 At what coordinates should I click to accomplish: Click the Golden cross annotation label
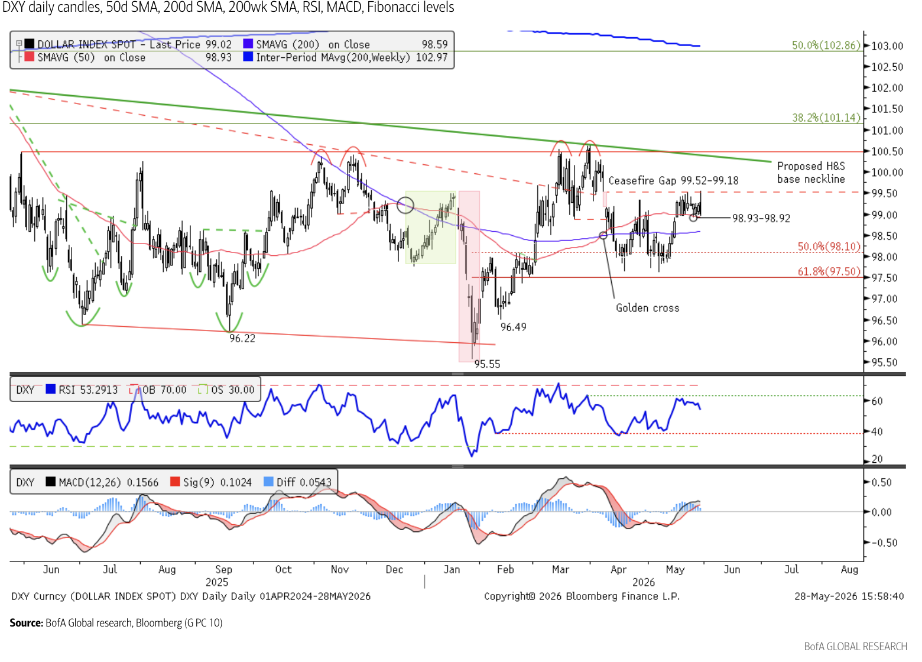[648, 308]
